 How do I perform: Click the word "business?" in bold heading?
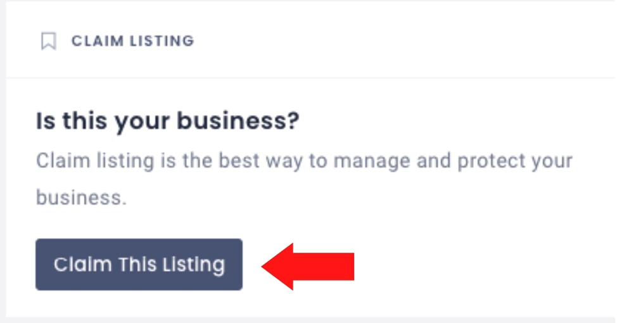(x=238, y=120)
